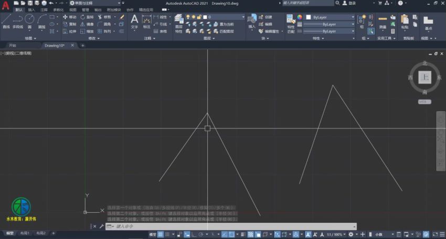Click the Sign in (登录) button

click(x=349, y=3)
